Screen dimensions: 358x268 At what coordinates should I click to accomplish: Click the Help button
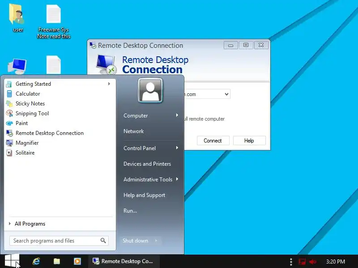(249, 141)
